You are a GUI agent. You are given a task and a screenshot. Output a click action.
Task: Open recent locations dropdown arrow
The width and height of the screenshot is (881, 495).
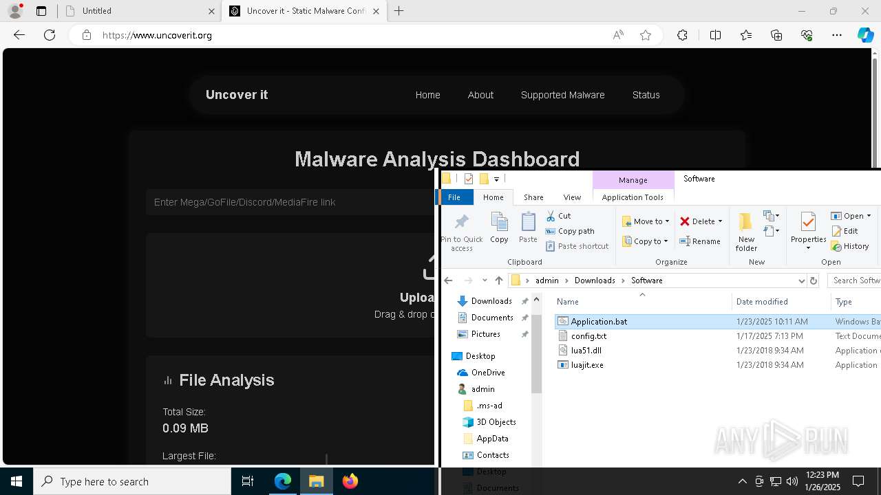[x=485, y=280]
